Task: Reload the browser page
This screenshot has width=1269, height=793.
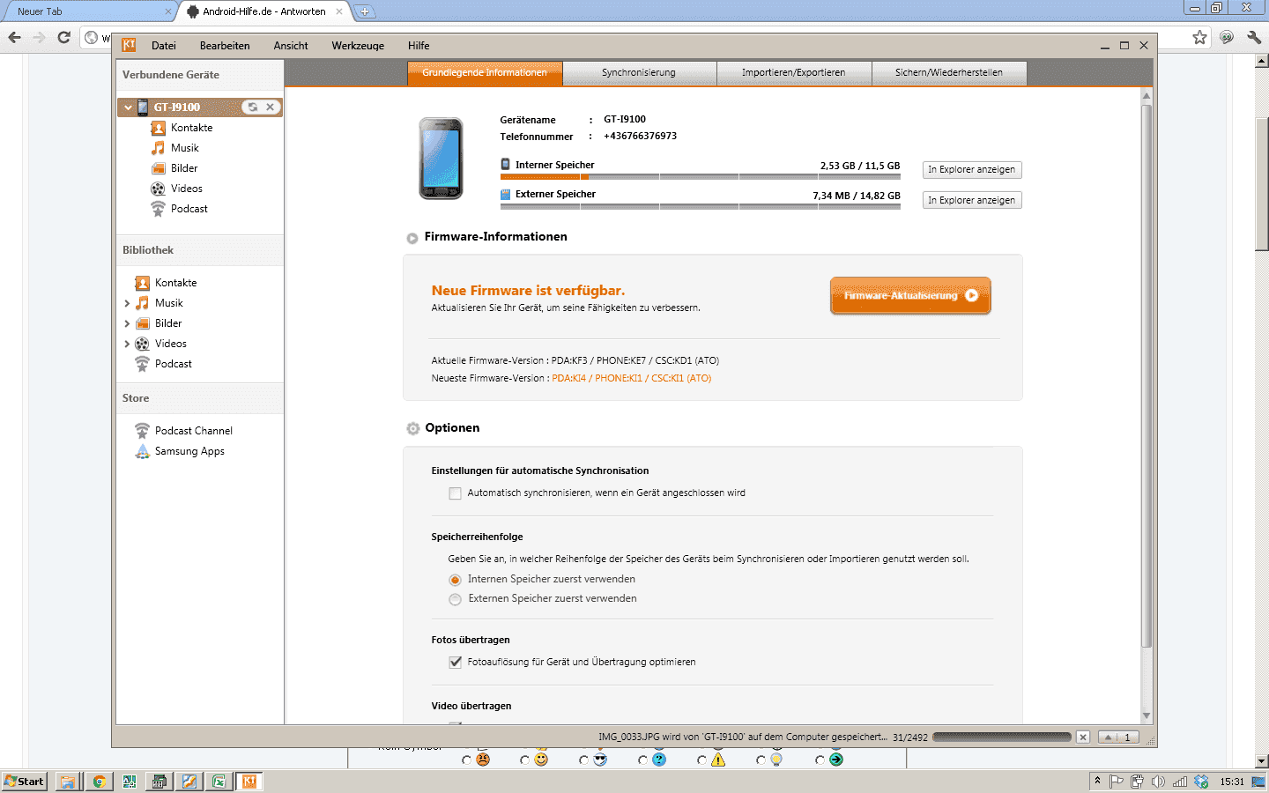Action: 63,37
